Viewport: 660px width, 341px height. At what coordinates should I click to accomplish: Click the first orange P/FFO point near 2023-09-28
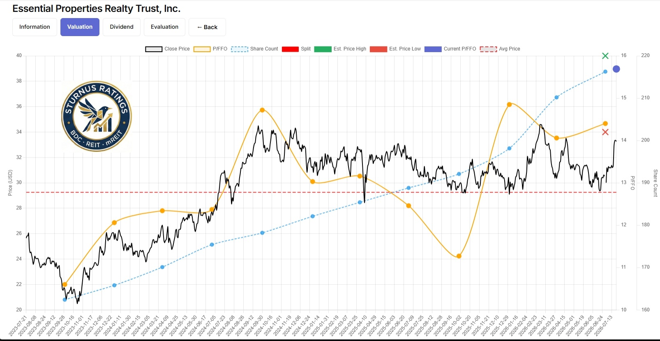[x=65, y=284]
